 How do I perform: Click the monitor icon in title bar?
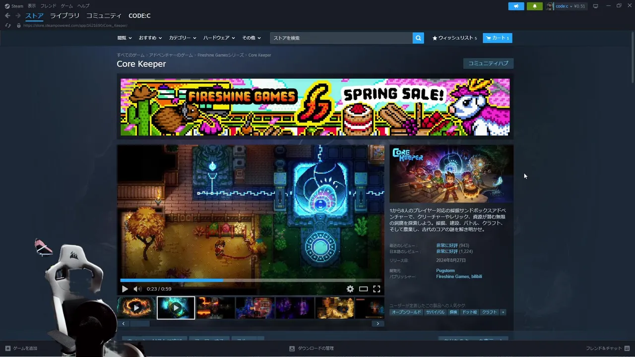tap(596, 6)
